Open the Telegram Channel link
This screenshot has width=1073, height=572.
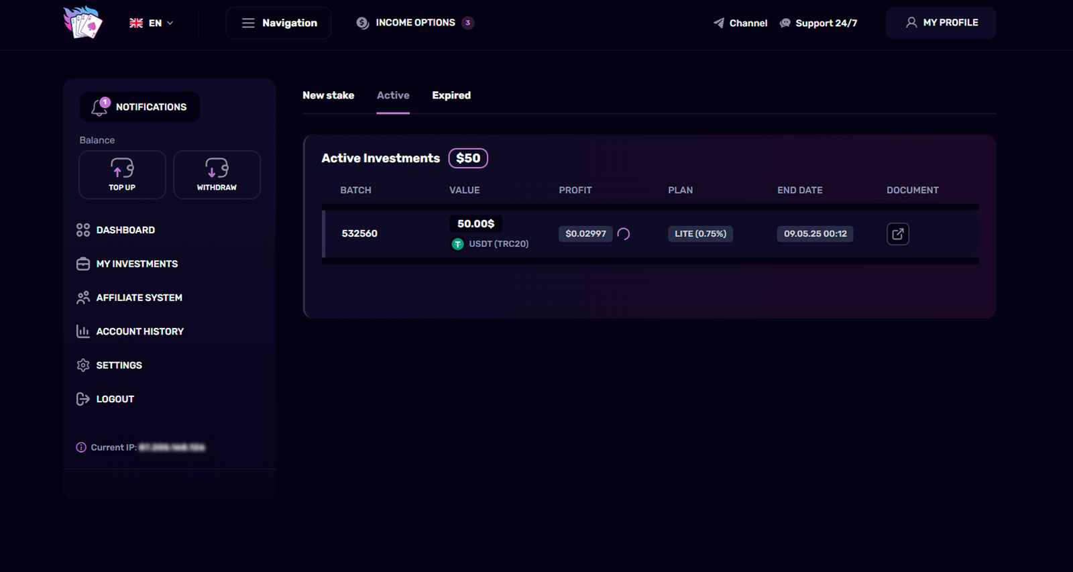click(x=740, y=23)
